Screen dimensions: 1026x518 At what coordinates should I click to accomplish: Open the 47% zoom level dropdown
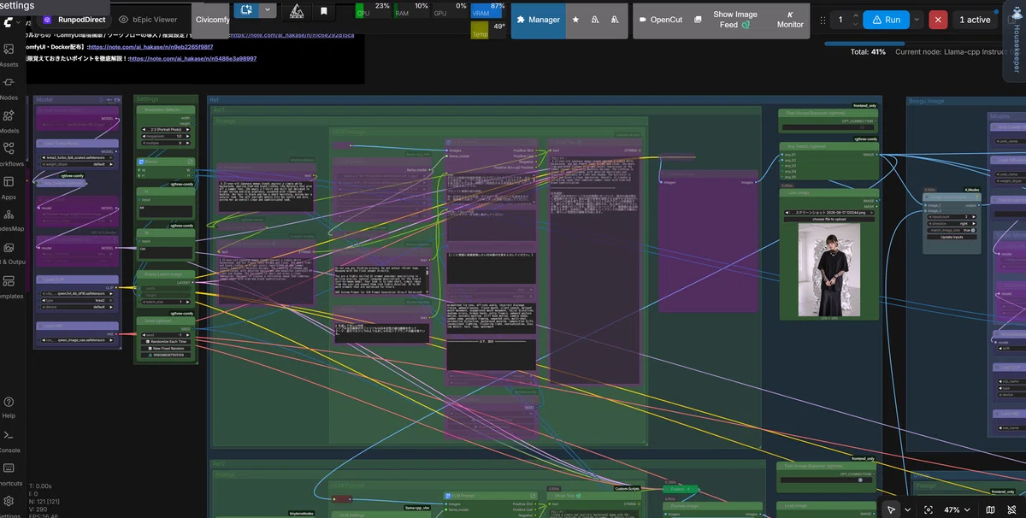[958, 509]
